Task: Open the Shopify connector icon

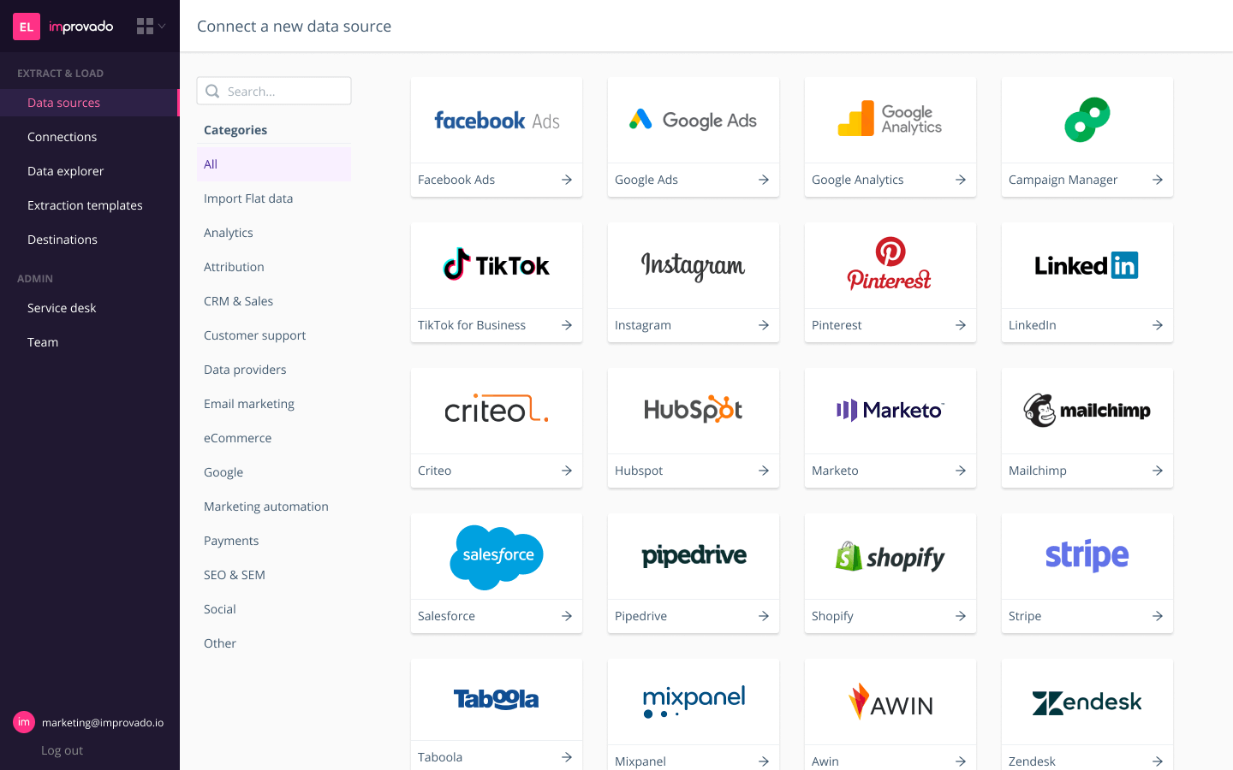Action: tap(890, 556)
